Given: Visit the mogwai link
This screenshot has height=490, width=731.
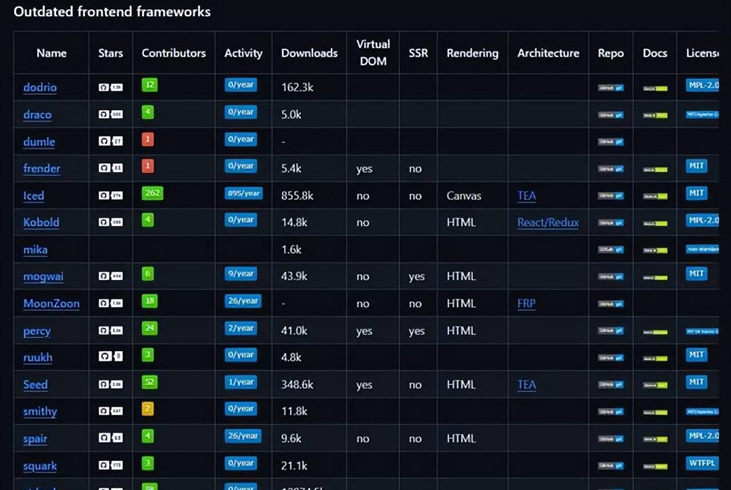Looking at the screenshot, I should (x=43, y=276).
